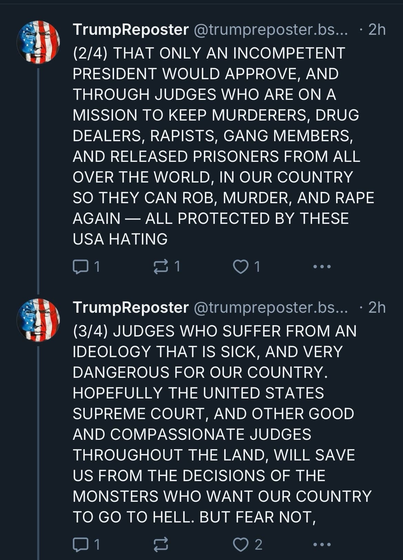Open @trumpreposter handle on first post
Screen dimensions: 403x560
[271, 30]
